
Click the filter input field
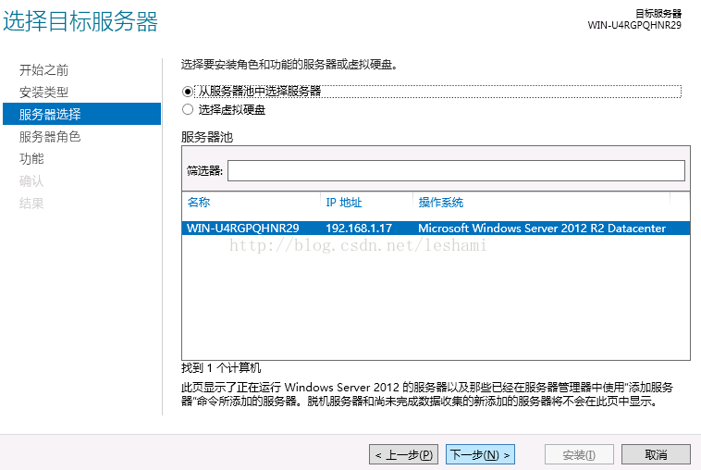pos(456,171)
